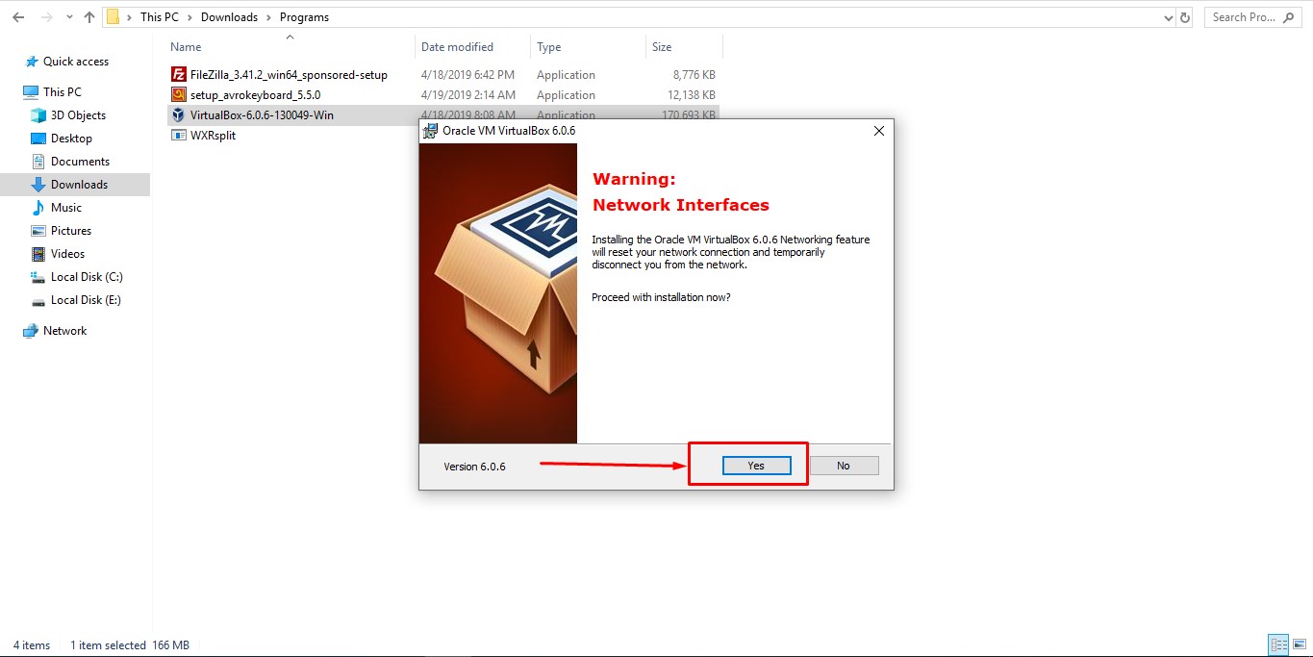Switch to Large icons view layout

1298,645
